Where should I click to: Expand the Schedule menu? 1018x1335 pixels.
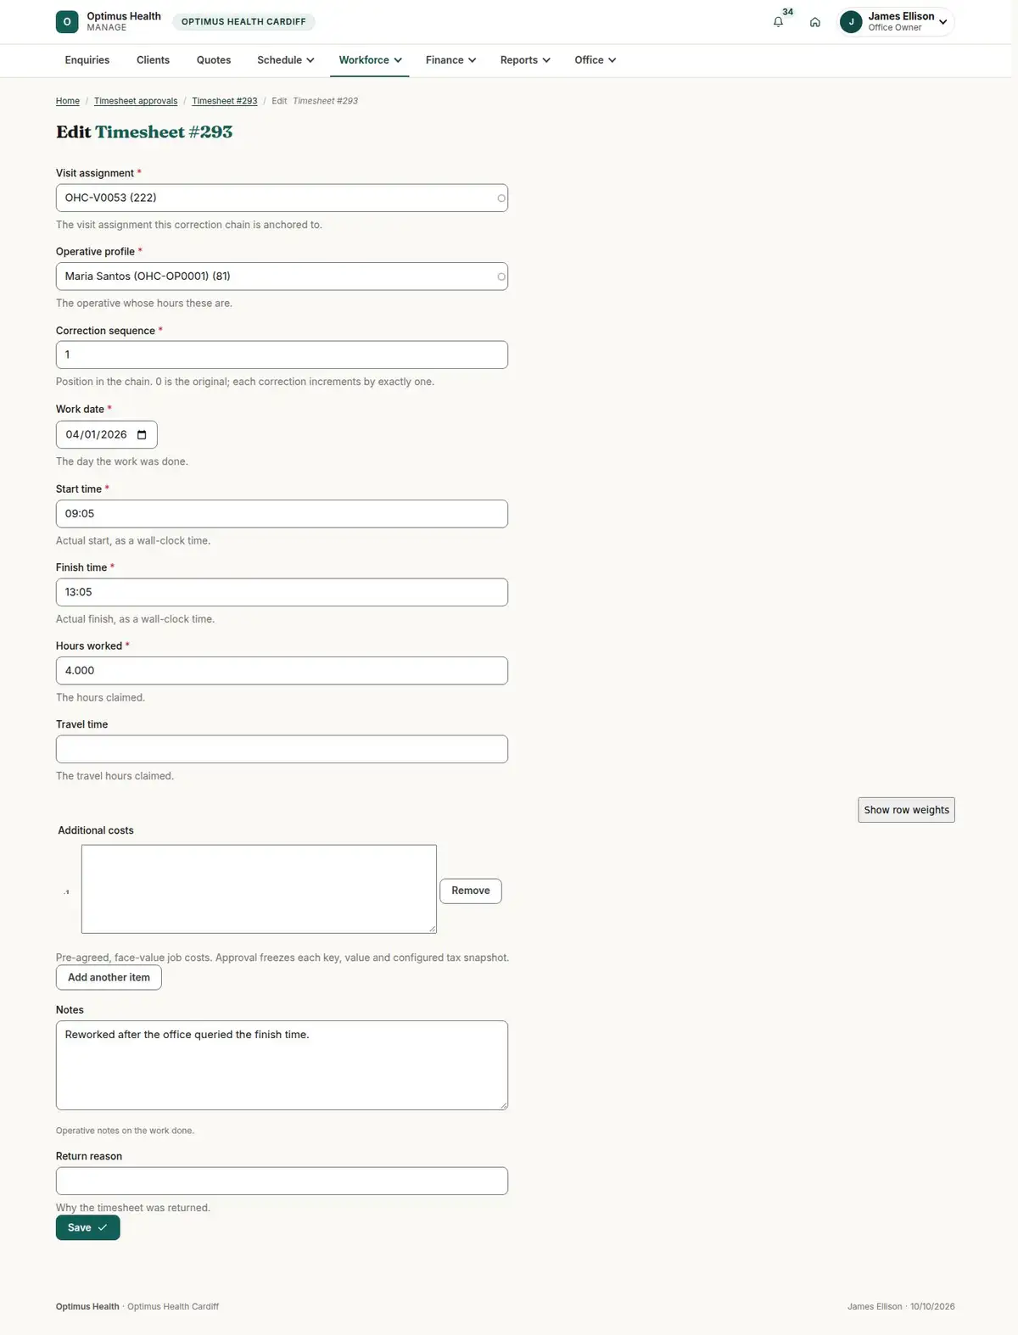point(285,60)
